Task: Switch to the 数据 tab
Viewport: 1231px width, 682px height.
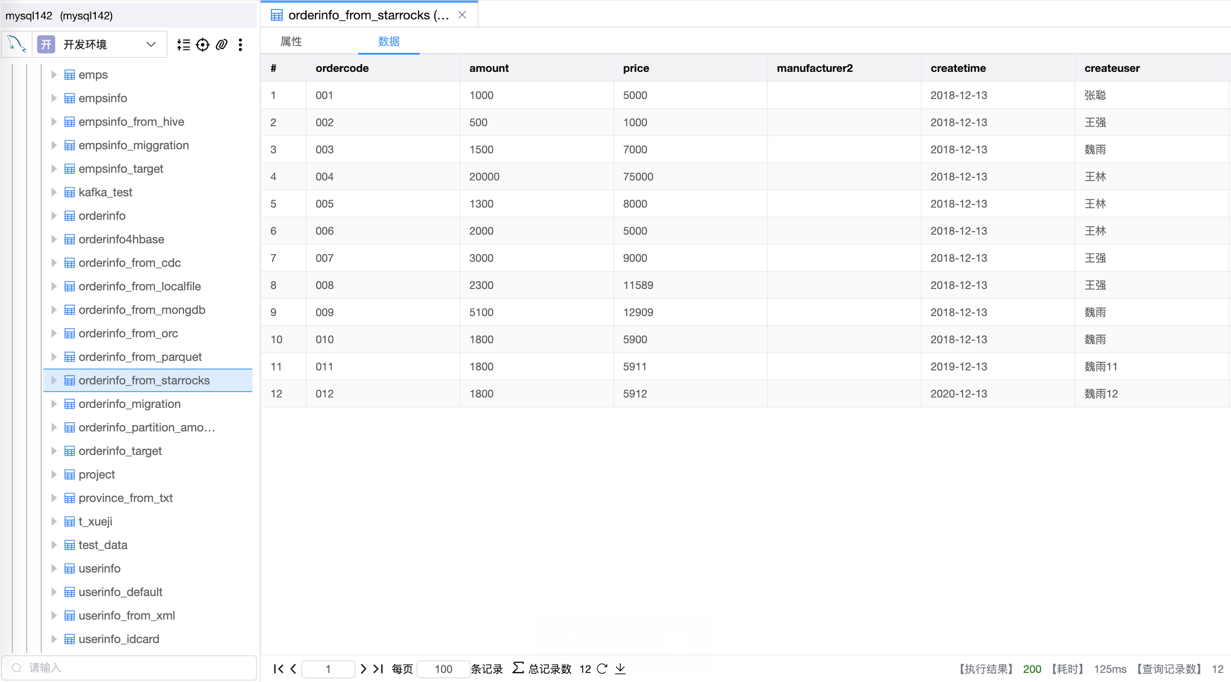Action: pyautogui.click(x=388, y=42)
